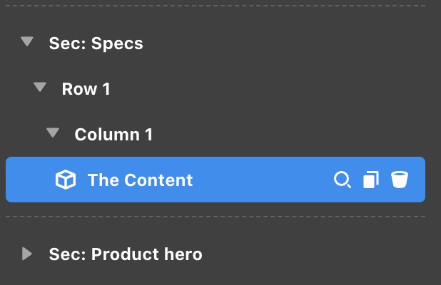Click empty space right of Column 1
The width and height of the screenshot is (441, 285).
point(285,135)
